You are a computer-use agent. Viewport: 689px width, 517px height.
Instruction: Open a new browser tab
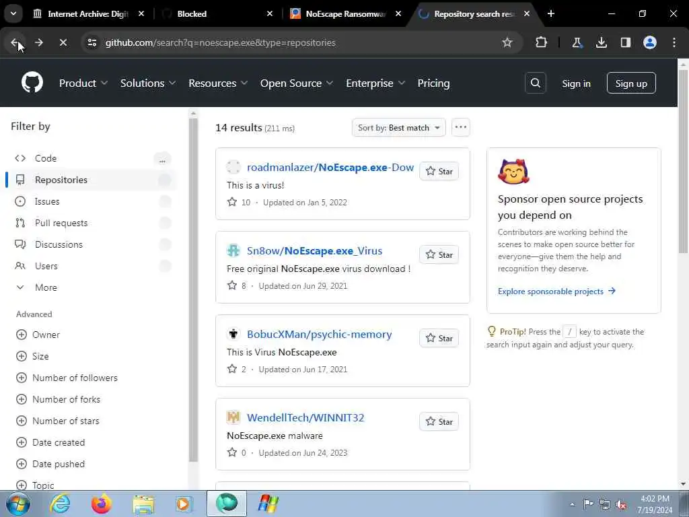[551, 13]
